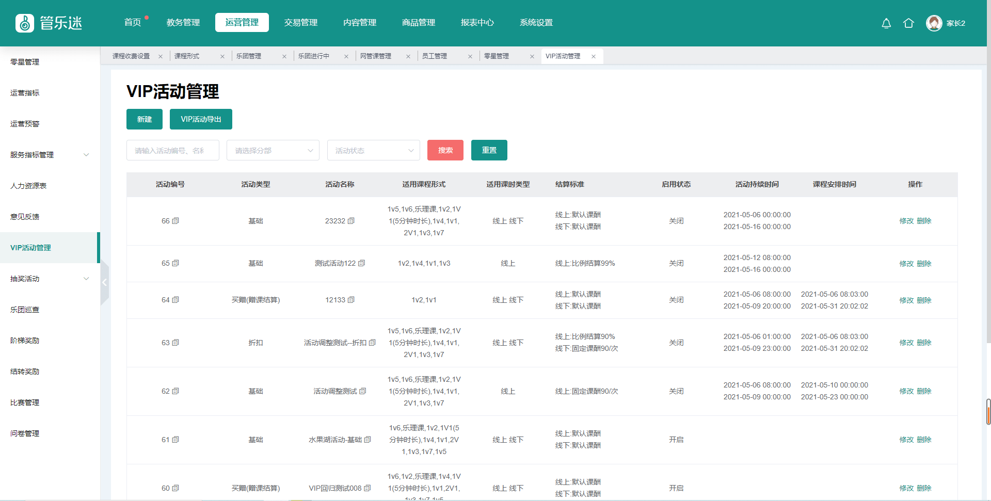Close the 课程收费设置 tab
The image size is (991, 501).
pos(161,56)
